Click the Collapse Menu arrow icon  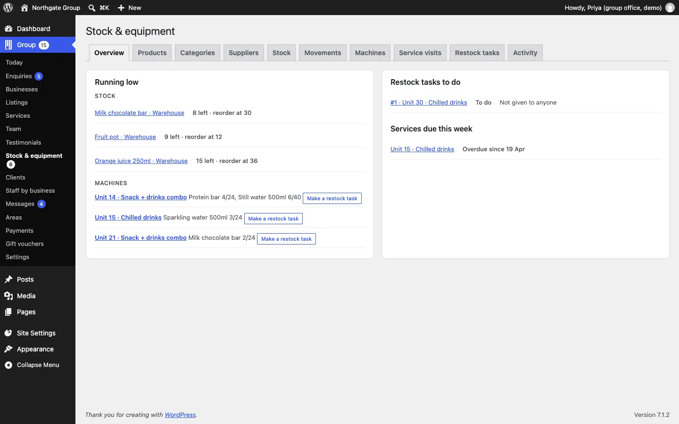click(x=8, y=365)
